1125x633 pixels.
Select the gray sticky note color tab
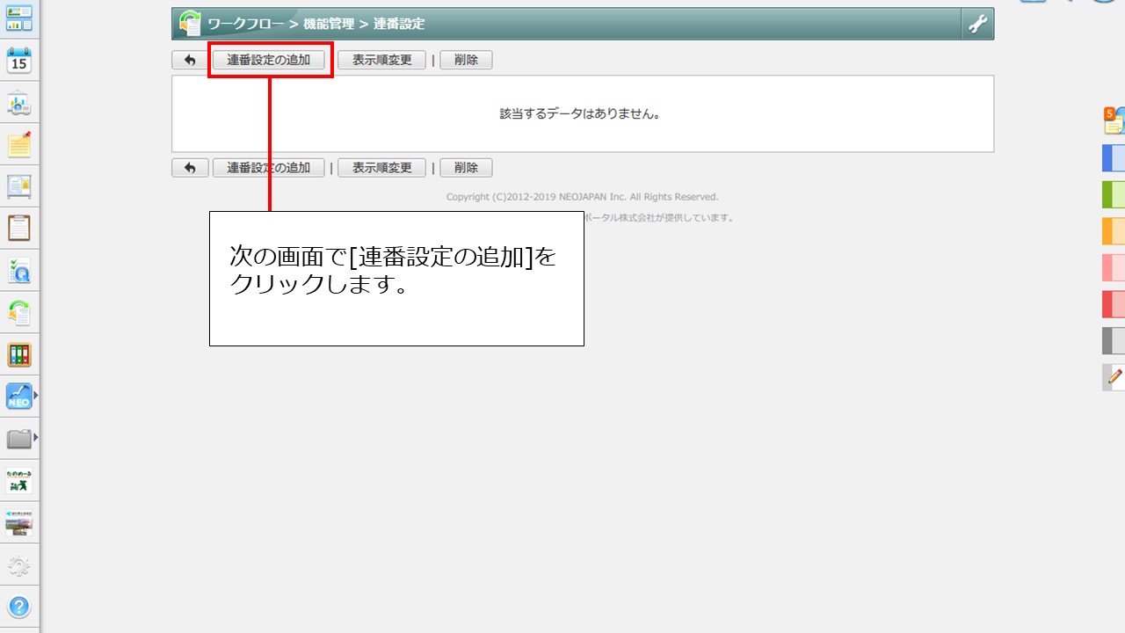click(1114, 340)
